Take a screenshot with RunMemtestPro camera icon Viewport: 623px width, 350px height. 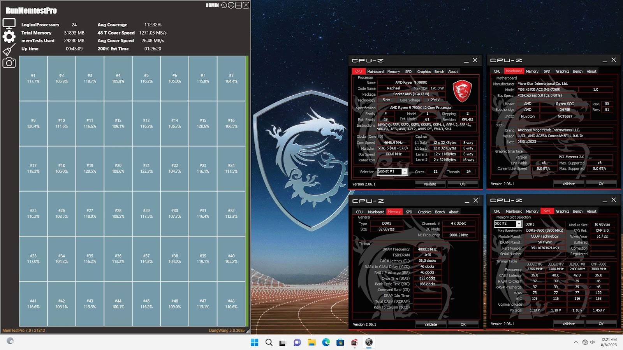coord(9,63)
